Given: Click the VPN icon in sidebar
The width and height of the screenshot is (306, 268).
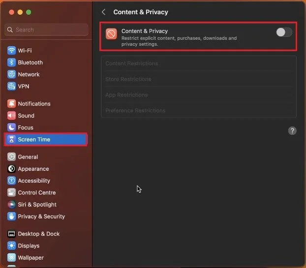Looking at the screenshot, I should (x=11, y=86).
